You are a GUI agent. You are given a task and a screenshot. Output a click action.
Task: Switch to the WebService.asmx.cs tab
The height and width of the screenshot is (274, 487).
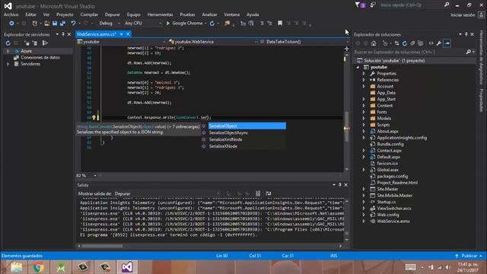97,34
